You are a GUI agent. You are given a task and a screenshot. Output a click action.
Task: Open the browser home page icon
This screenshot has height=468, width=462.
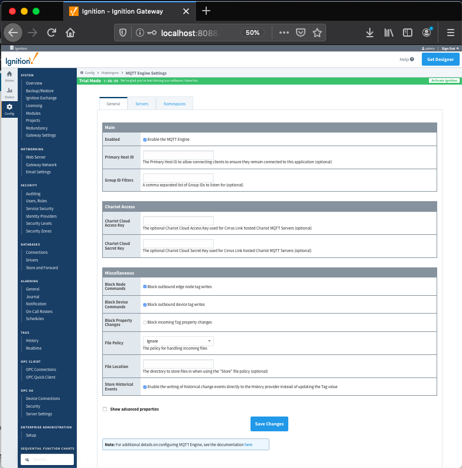click(x=70, y=32)
